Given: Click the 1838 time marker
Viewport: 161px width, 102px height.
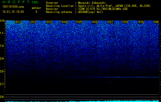Looking at the screenshot, I should coord(125,22).
